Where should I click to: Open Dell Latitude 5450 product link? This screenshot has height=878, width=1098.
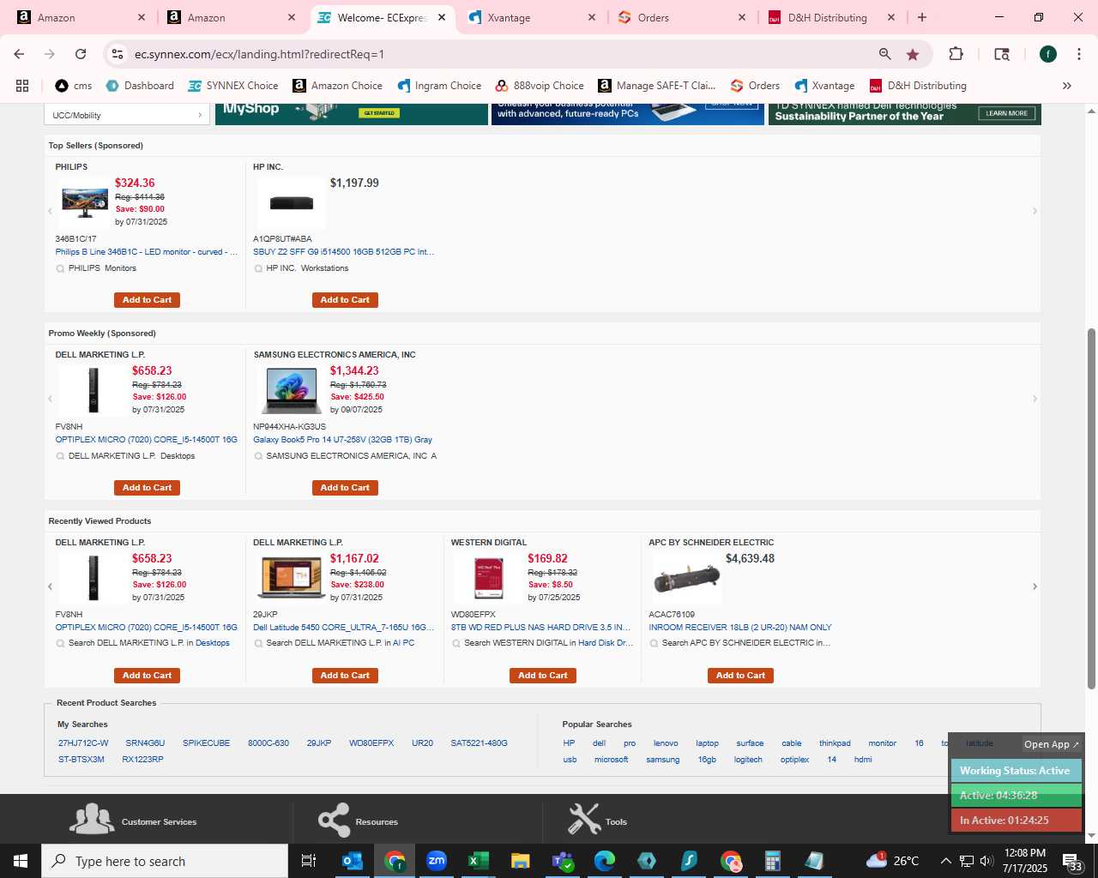(x=343, y=628)
